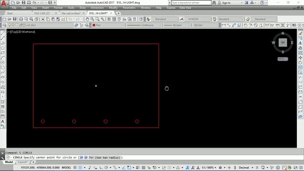Switch to the Start tab
The height and width of the screenshot is (171, 304).
9,13
